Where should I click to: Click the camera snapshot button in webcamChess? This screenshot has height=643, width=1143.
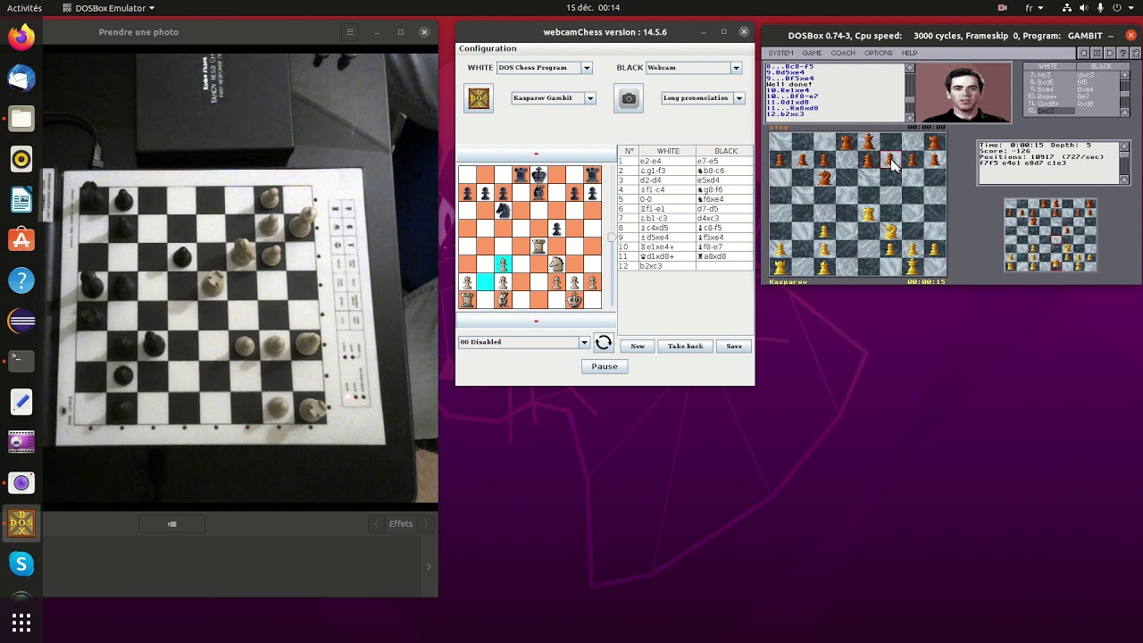[x=629, y=98]
